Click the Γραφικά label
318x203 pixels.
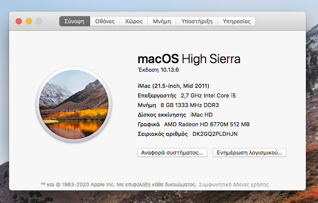click(x=149, y=124)
